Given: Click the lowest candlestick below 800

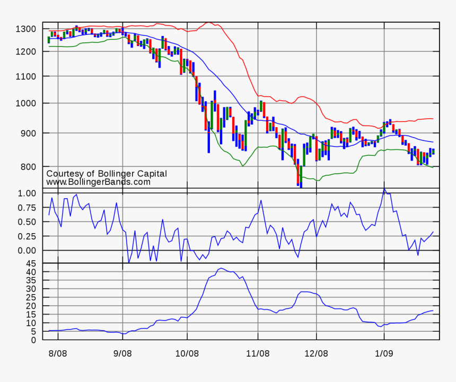Looking at the screenshot, I should pos(301,177).
